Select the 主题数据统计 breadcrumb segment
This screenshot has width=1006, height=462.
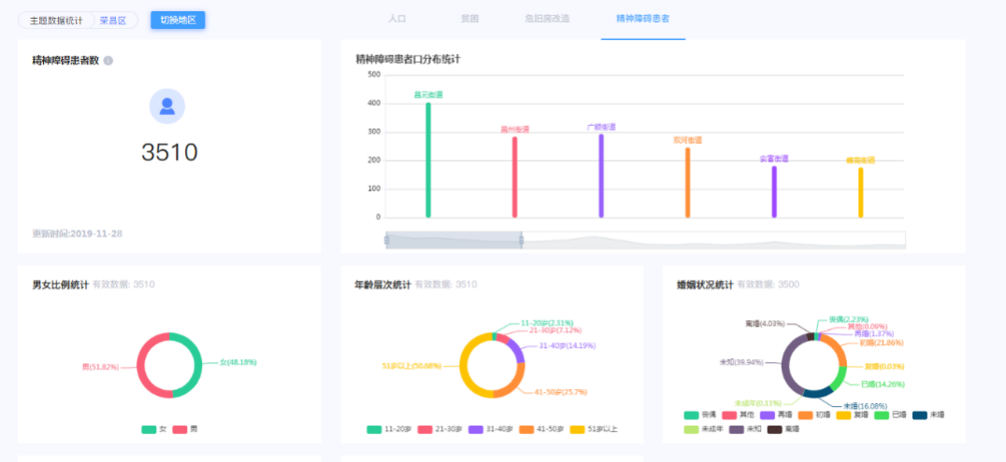tap(56, 20)
